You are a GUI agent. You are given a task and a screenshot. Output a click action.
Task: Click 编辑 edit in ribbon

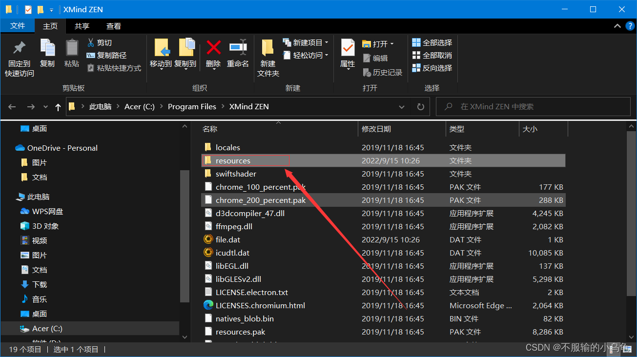(375, 58)
